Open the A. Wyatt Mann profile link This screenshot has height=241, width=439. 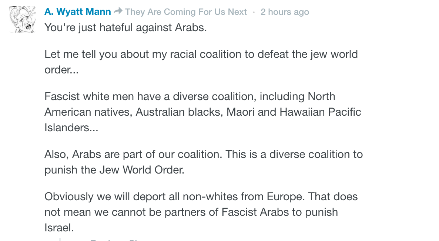pos(78,12)
